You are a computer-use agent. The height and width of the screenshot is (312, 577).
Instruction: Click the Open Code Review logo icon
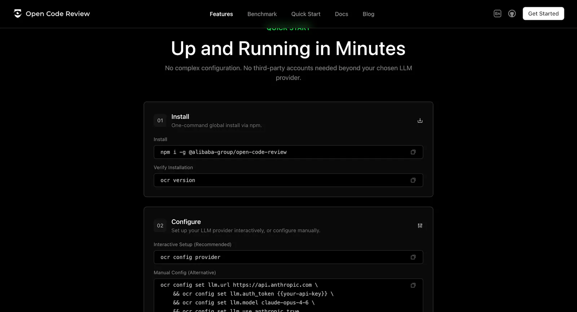point(18,14)
